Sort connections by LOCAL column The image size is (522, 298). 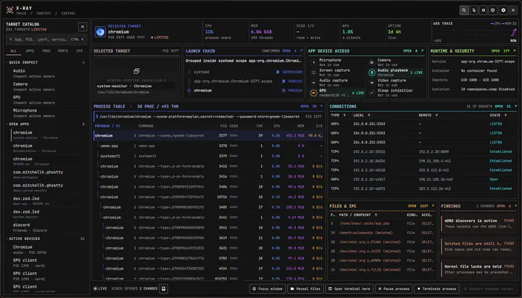tap(362, 115)
